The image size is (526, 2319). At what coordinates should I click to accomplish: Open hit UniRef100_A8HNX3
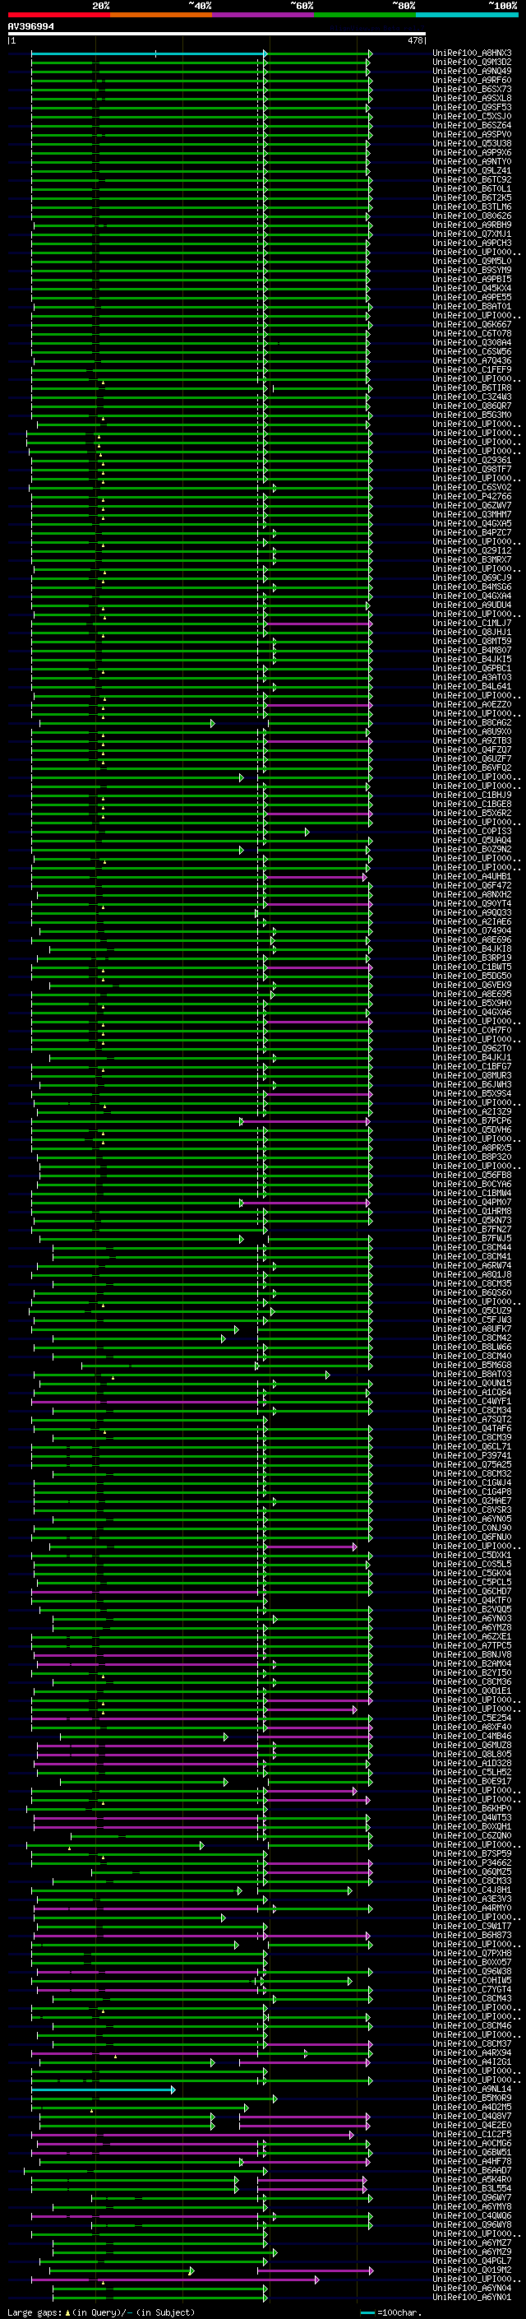click(x=472, y=53)
